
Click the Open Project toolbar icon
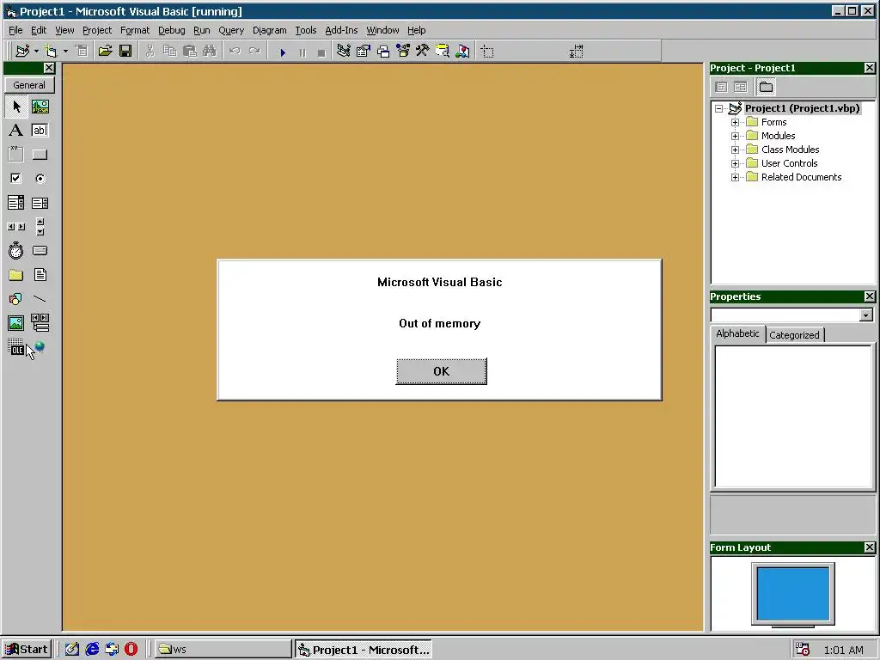105,51
